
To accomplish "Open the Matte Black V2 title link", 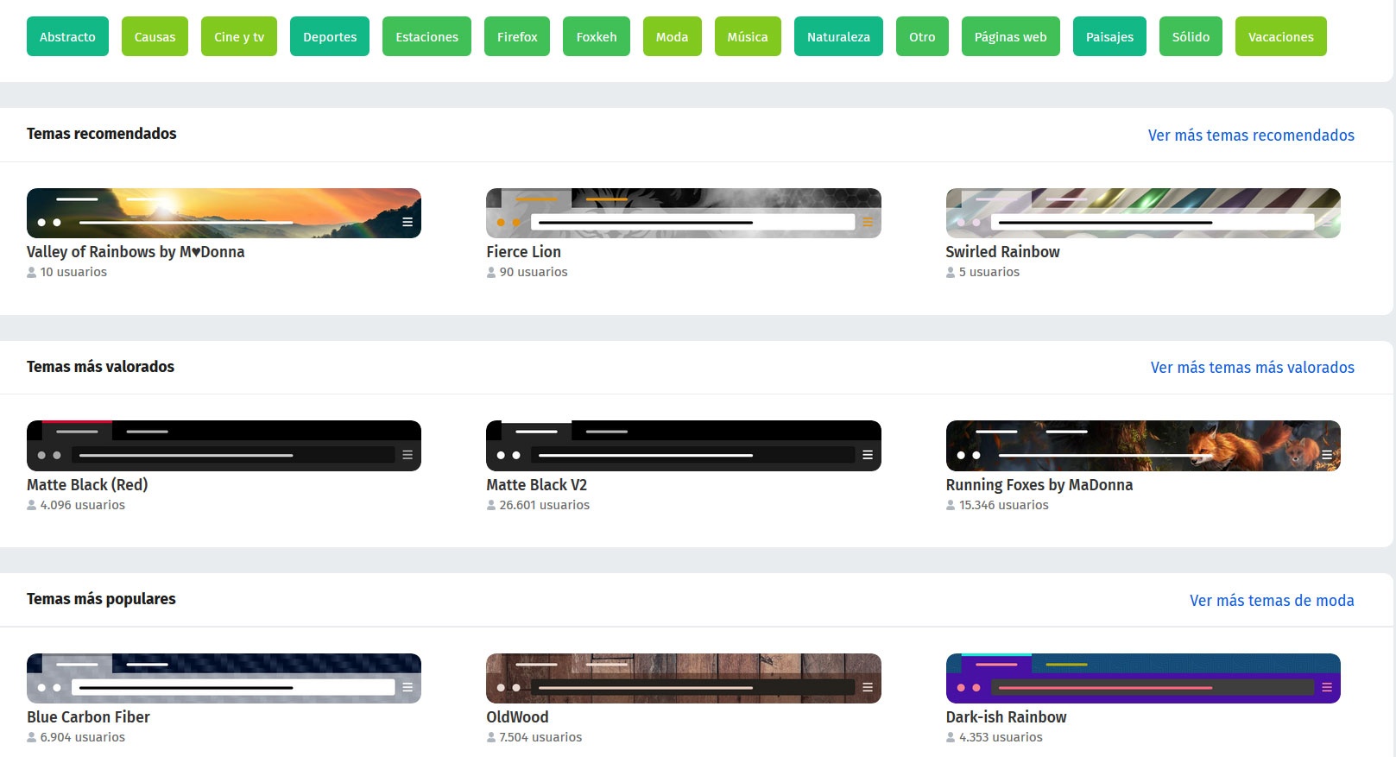I will pos(536,484).
